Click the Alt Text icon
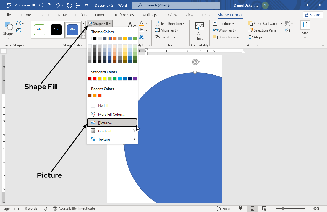327x212 pixels. tap(200, 27)
